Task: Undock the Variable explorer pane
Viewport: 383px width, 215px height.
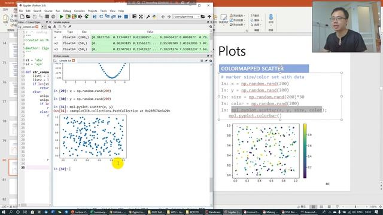Action: click(x=208, y=22)
